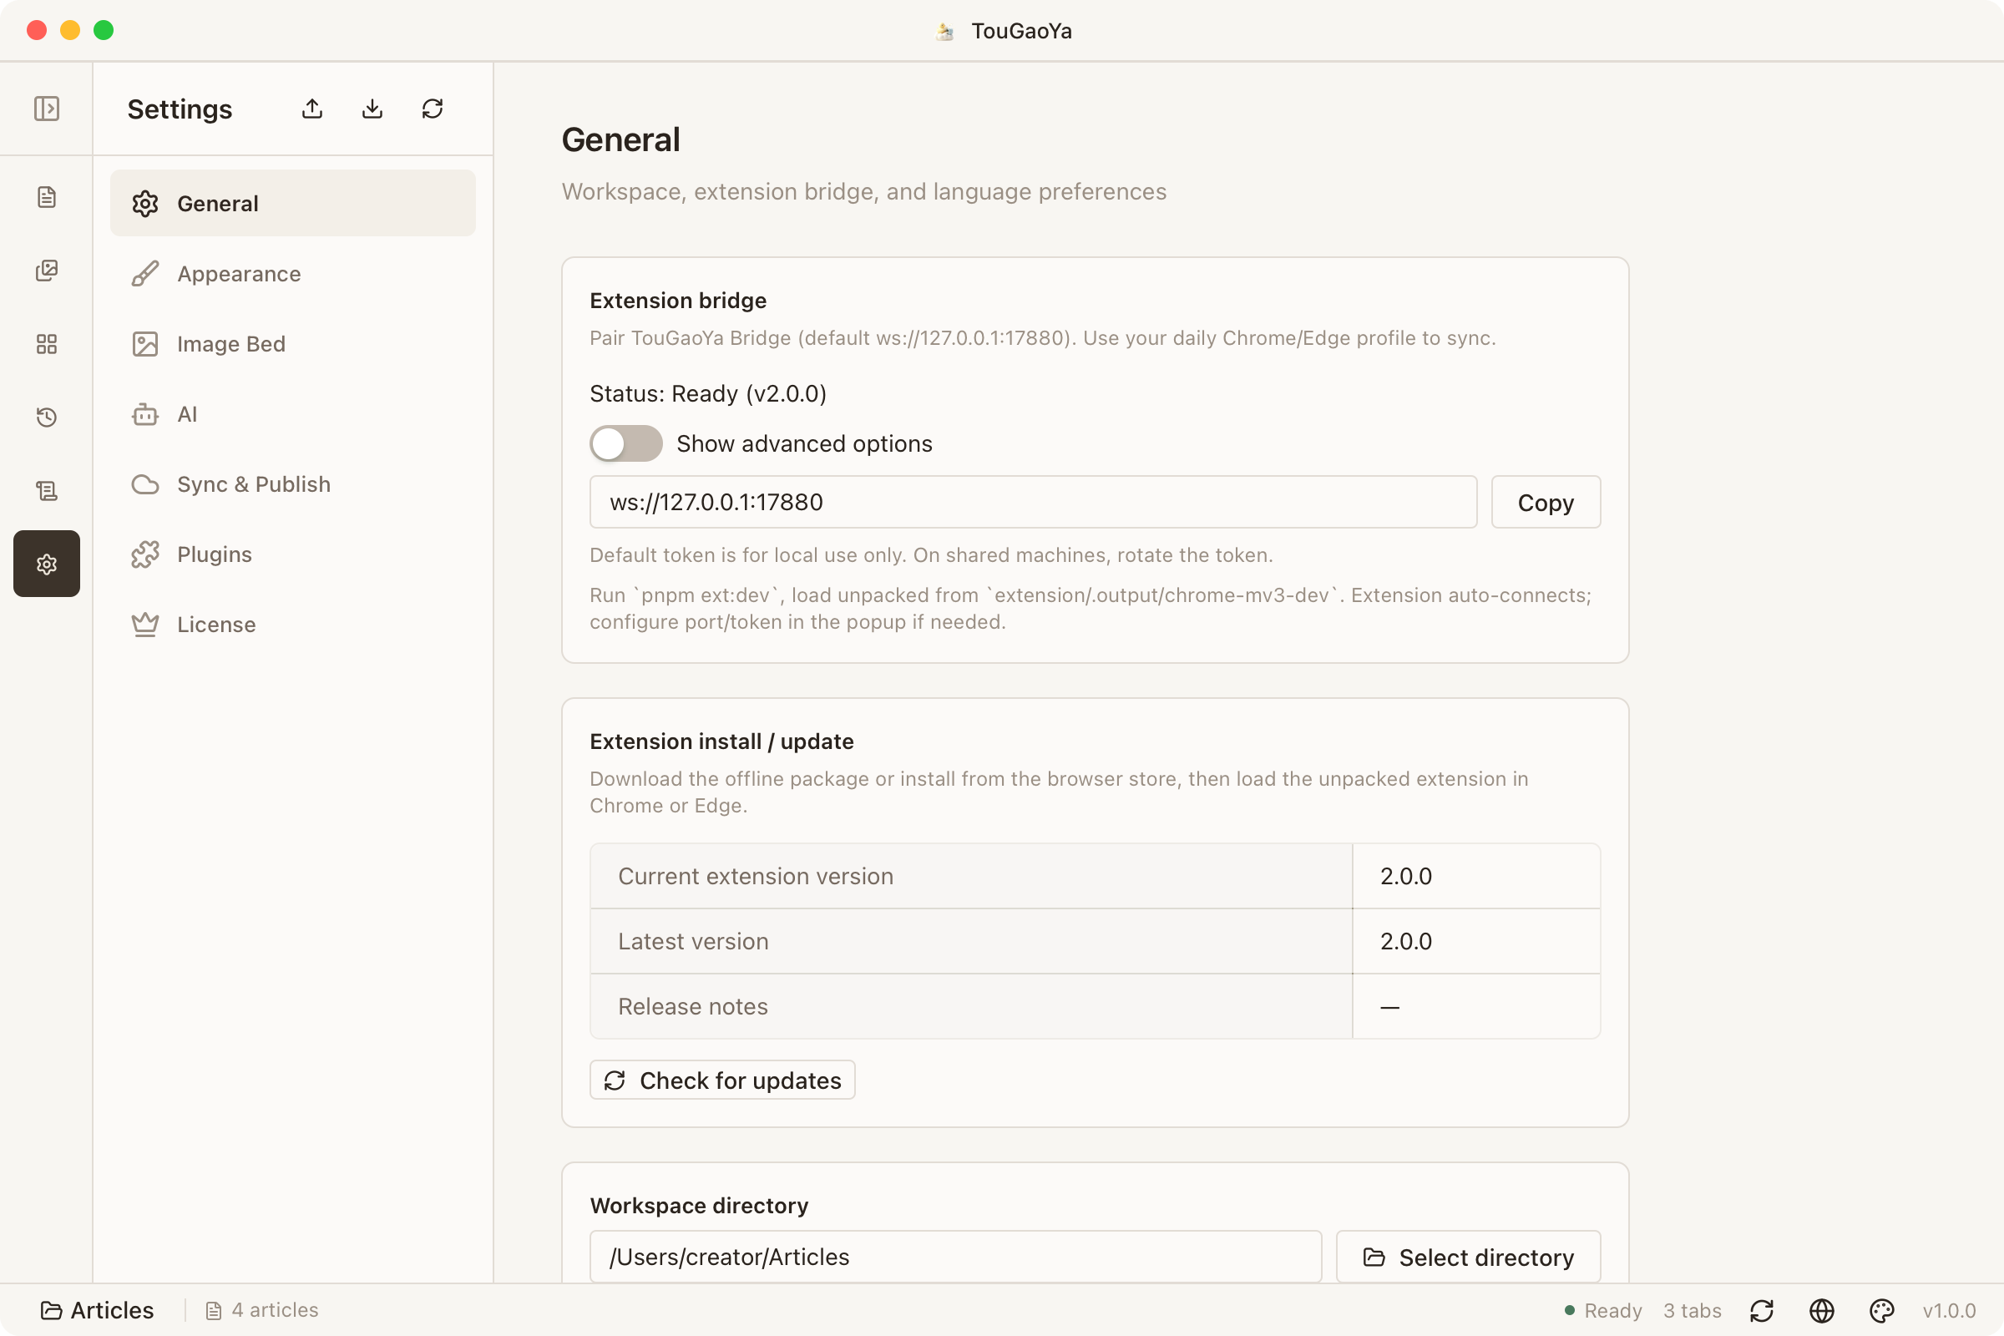Click the sync icon in the status bar
Screen dimensions: 2004x1336
(1762, 1310)
